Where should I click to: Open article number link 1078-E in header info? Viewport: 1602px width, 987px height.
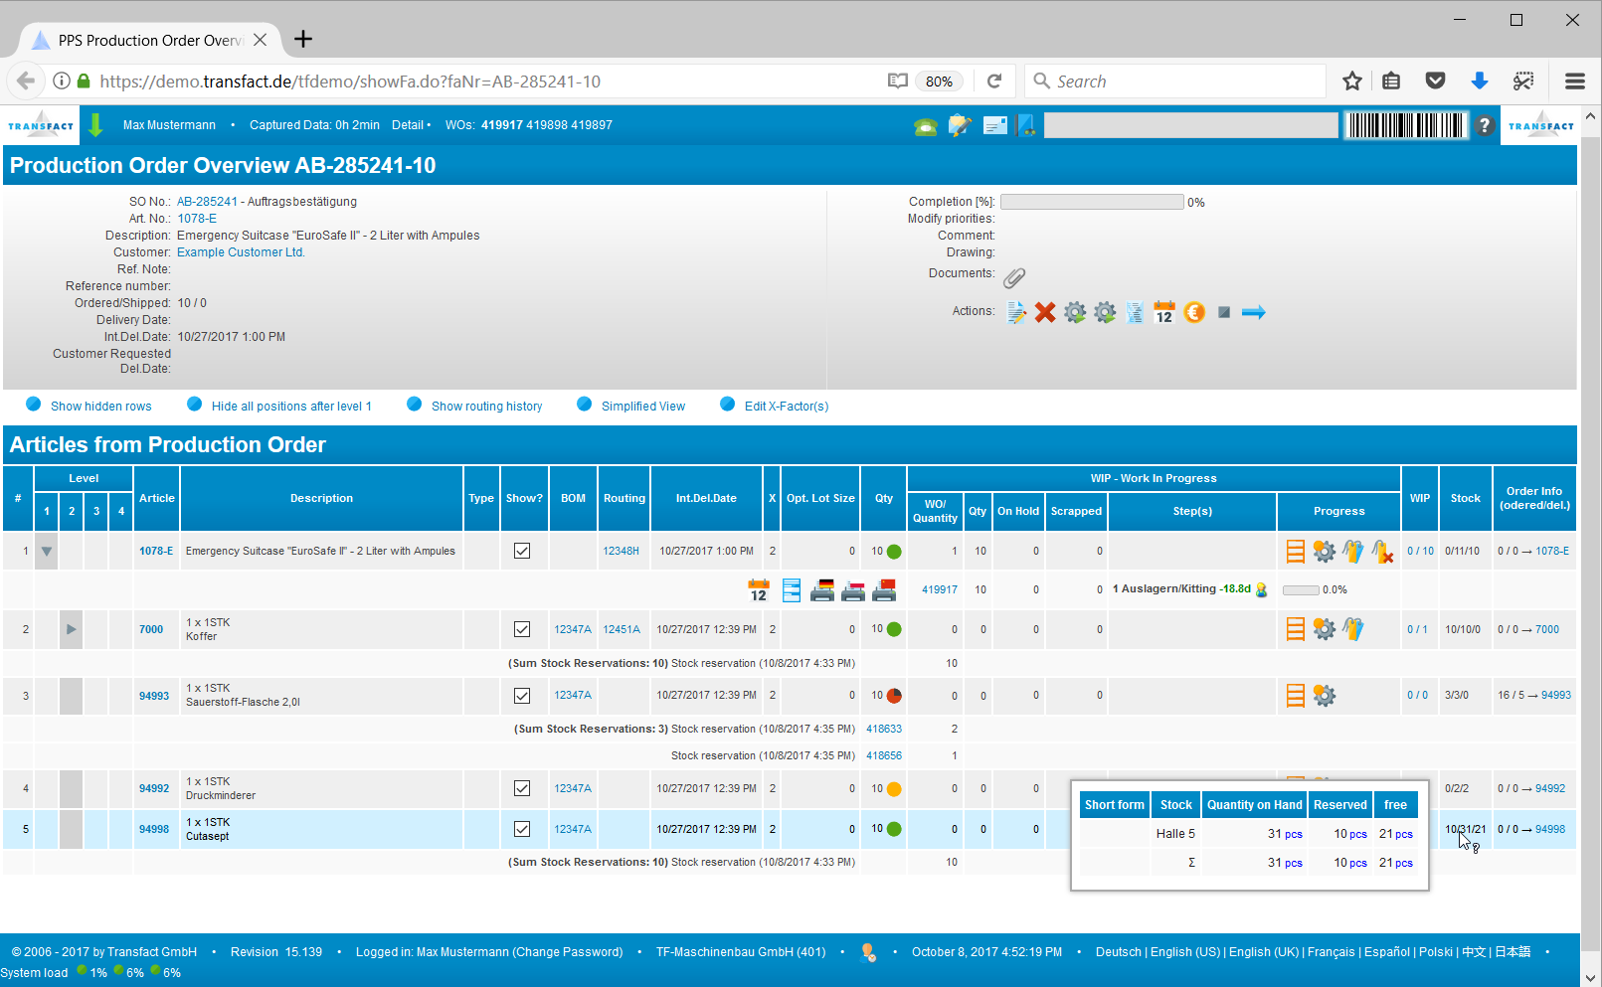coord(197,219)
